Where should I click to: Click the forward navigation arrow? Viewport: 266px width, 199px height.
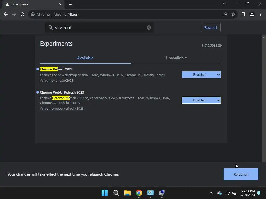pyautogui.click(x=14, y=15)
